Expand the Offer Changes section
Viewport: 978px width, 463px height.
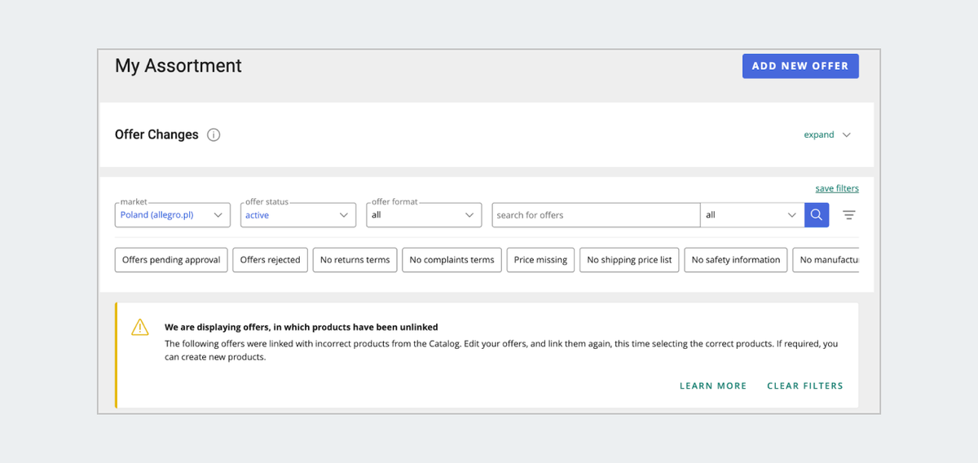827,135
